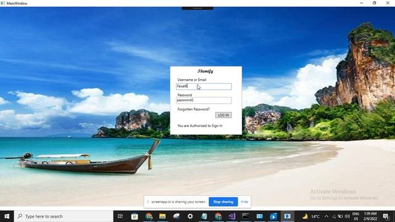Image resolution: width=395 pixels, height=222 pixels.
Task: Click the 'You are Authorized to Sign In' message
Action: pyautogui.click(x=200, y=126)
